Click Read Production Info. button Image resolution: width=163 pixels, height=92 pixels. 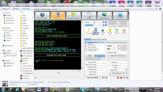point(118,73)
